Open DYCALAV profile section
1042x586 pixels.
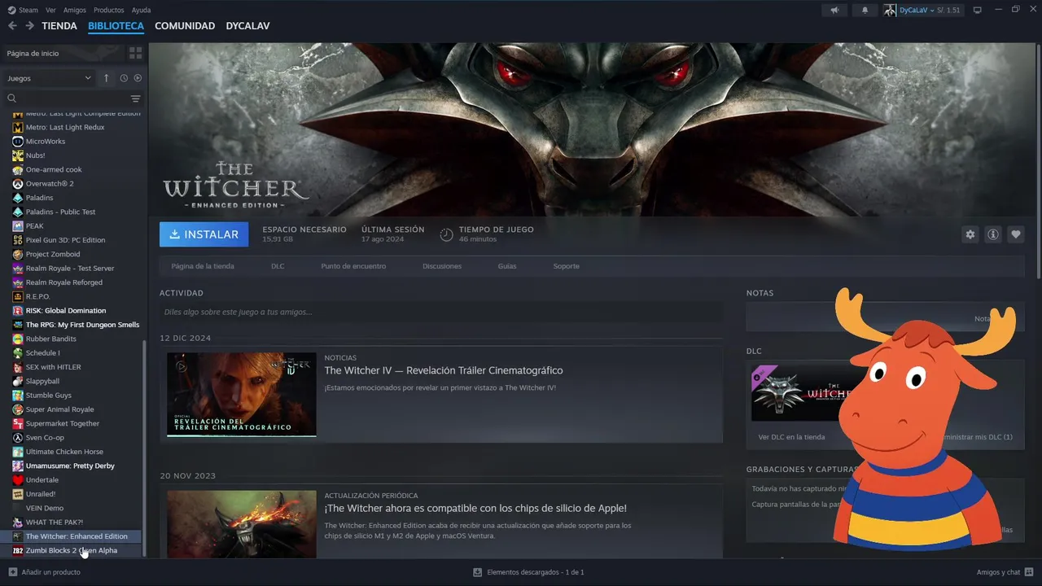[247, 26]
